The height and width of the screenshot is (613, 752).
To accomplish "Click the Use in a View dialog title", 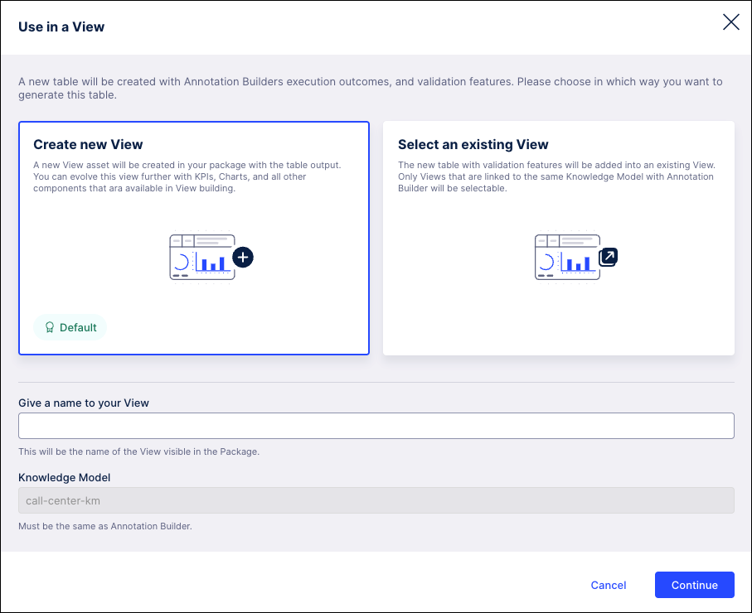I will (61, 27).
